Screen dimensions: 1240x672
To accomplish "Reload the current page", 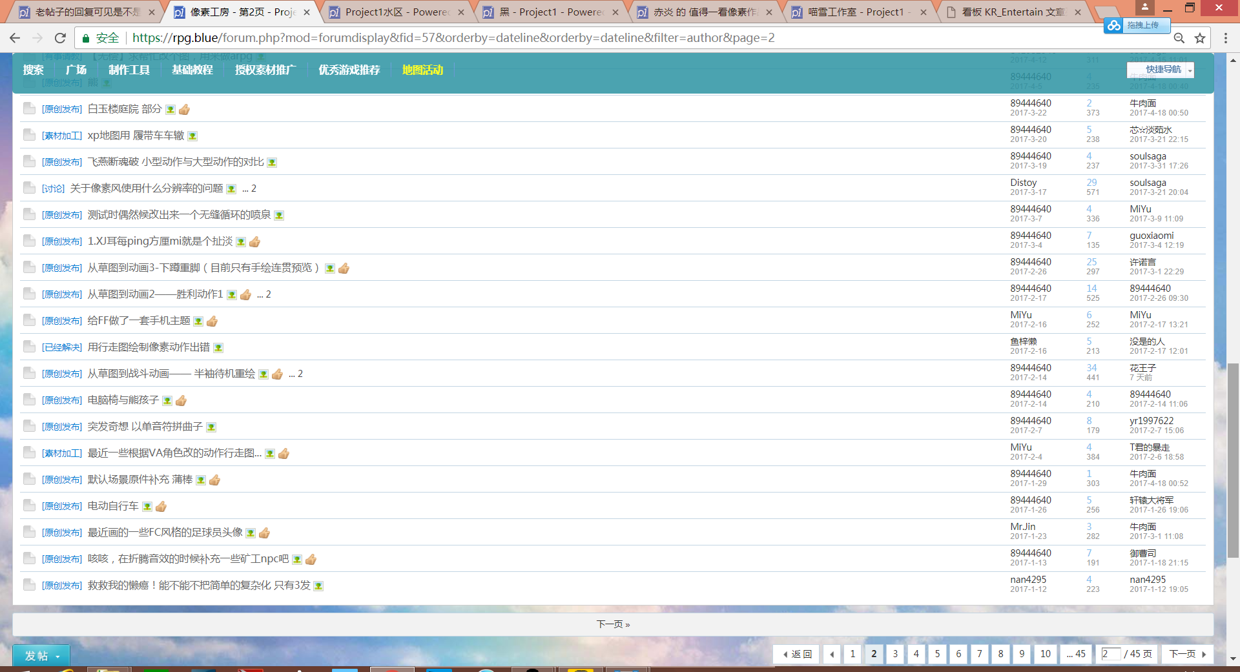I will [60, 38].
